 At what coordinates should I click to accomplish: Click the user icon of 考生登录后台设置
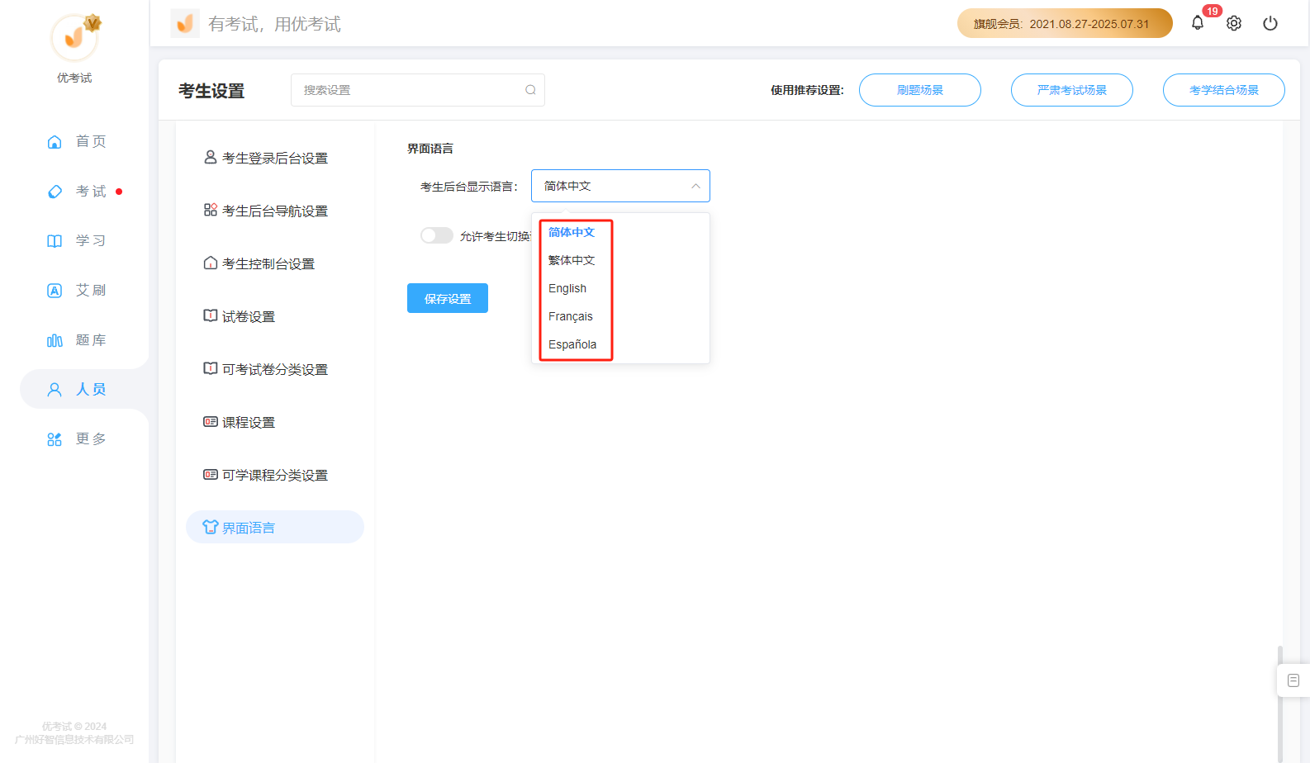(211, 157)
